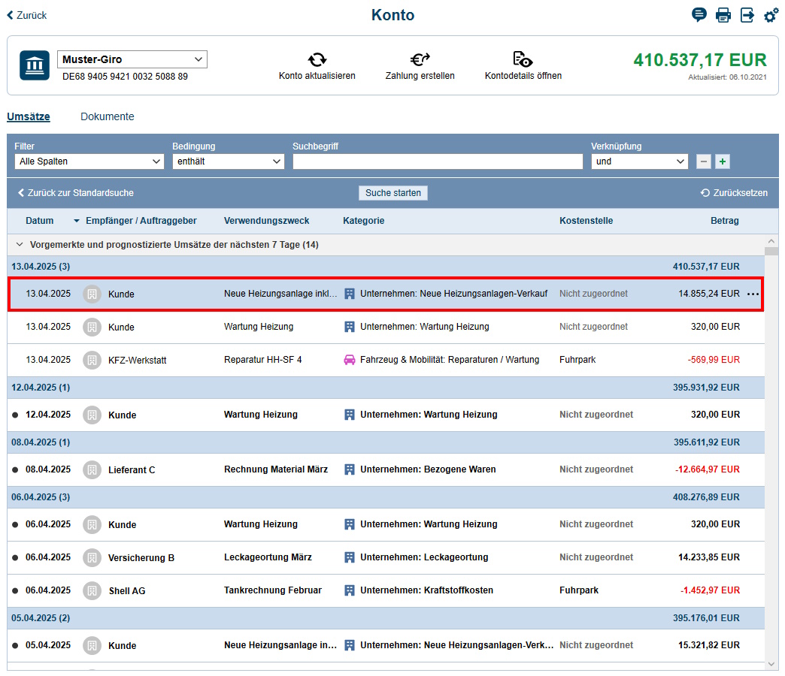Click the 14.233,85 EUR amount
Screen dimensions: 785x676
click(x=709, y=557)
